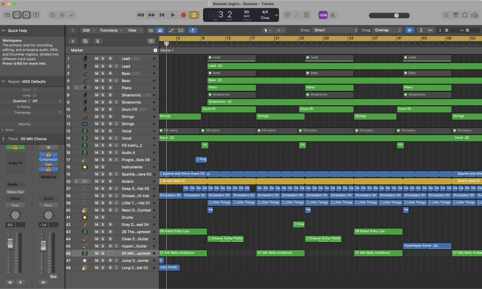
Task: Click the Solo S icon in control bar
Action: click(x=306, y=15)
